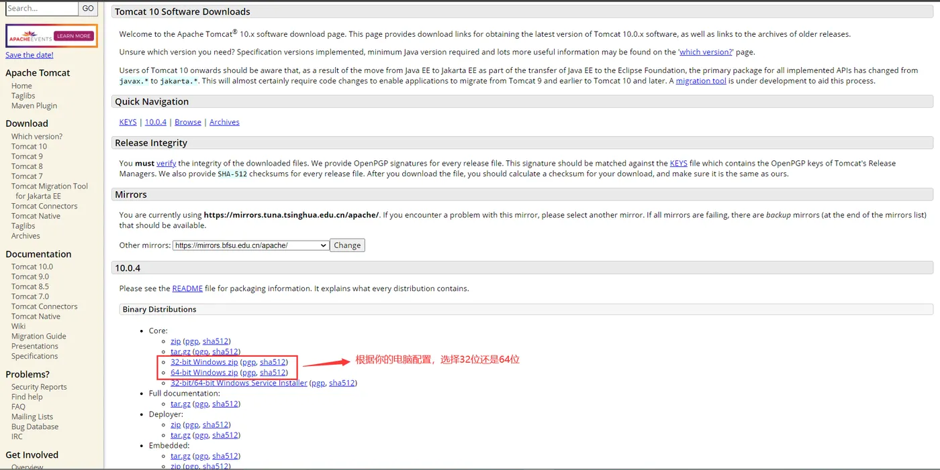
Task: Open KEYS in Quick Navigation
Action: [128, 122]
